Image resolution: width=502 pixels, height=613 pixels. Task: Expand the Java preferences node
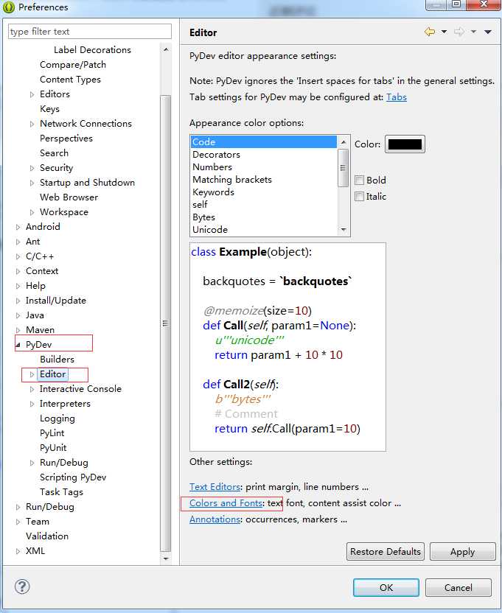pyautogui.click(x=18, y=315)
